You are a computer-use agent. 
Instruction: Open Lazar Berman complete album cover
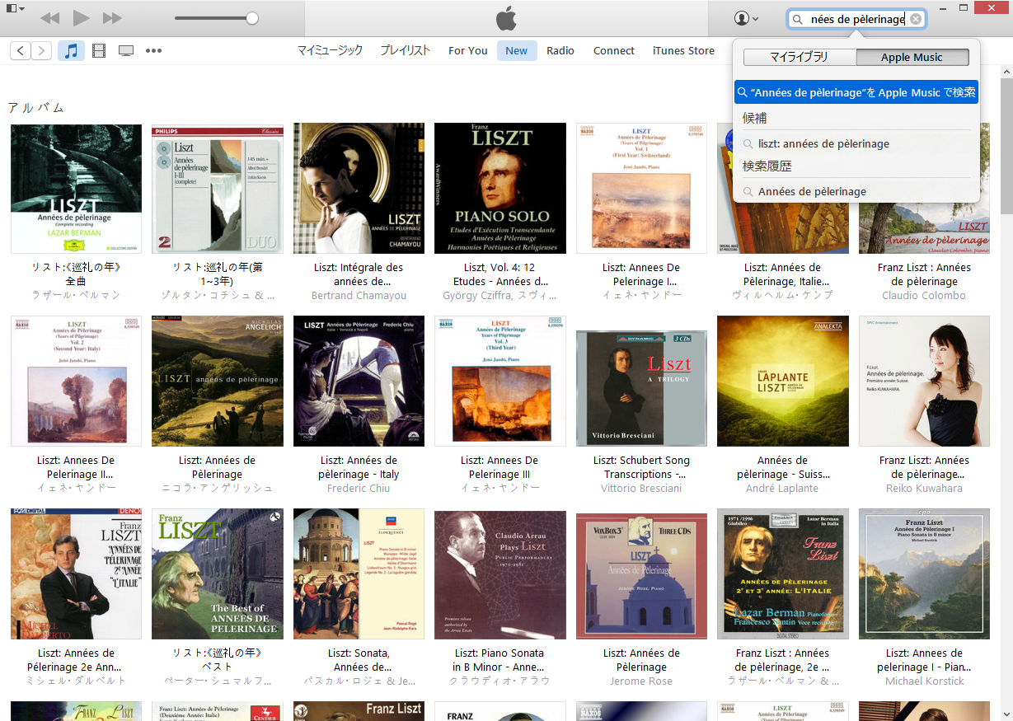point(77,188)
